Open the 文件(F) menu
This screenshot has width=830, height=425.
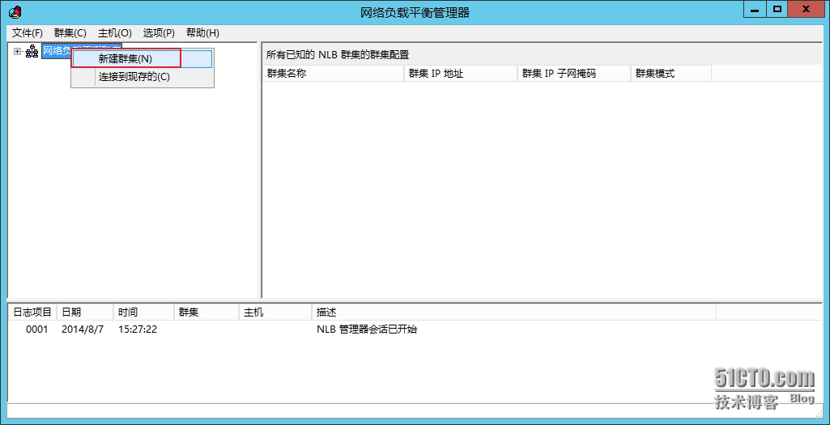[28, 32]
